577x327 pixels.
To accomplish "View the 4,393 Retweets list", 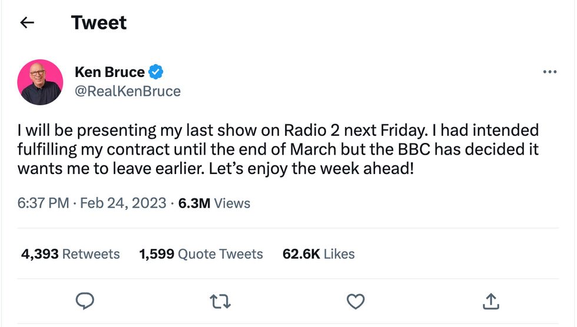I will (70, 254).
